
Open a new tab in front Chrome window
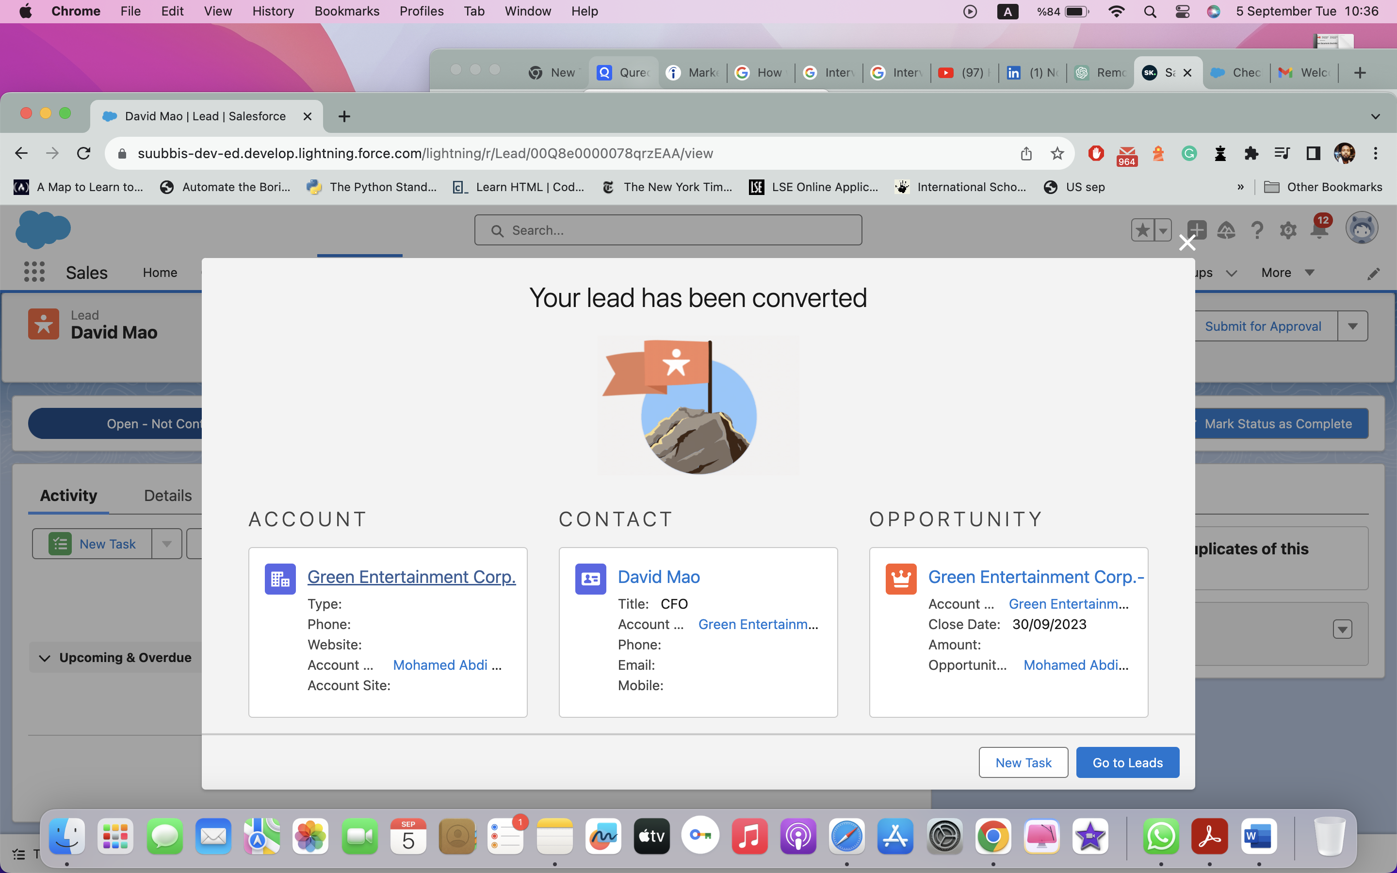pos(344,116)
